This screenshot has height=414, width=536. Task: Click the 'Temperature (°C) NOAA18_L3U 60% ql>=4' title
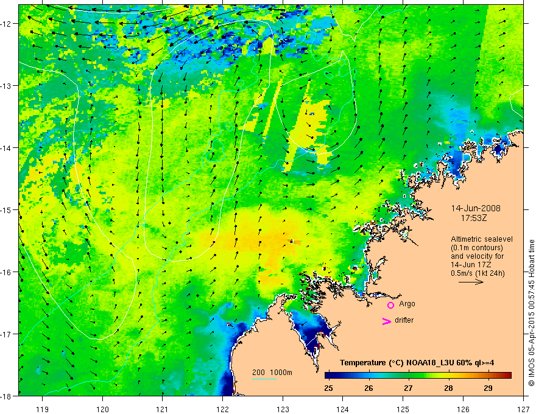coord(417,363)
